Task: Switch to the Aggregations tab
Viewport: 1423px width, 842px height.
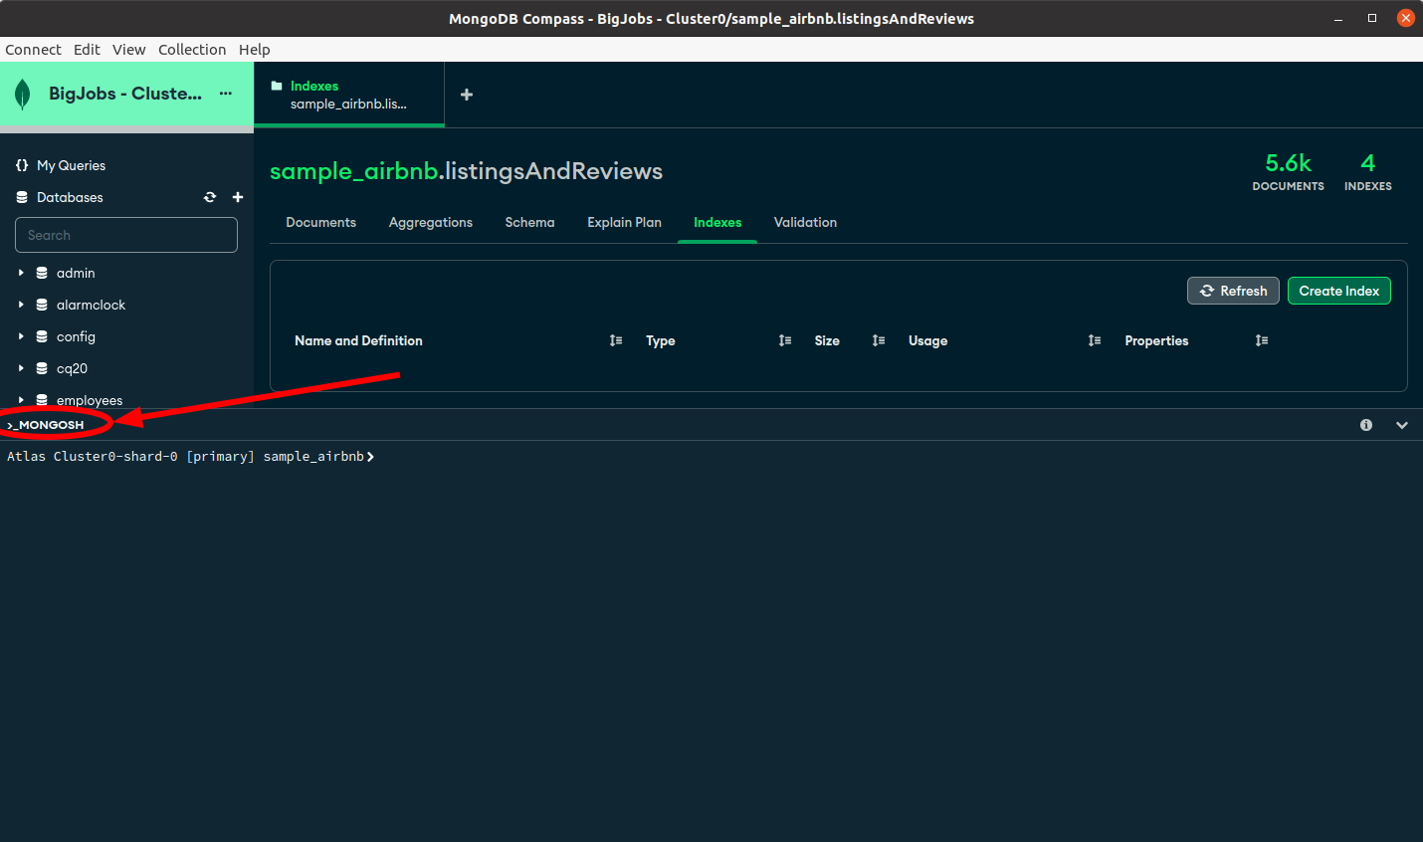Action: pyautogui.click(x=431, y=223)
